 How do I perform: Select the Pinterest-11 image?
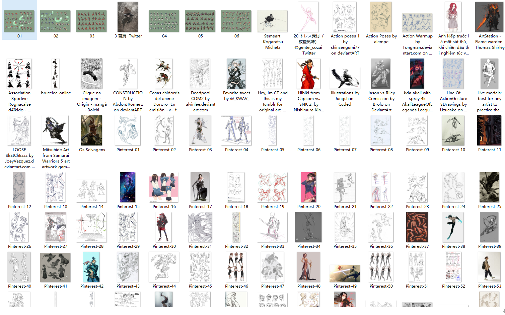point(490,130)
